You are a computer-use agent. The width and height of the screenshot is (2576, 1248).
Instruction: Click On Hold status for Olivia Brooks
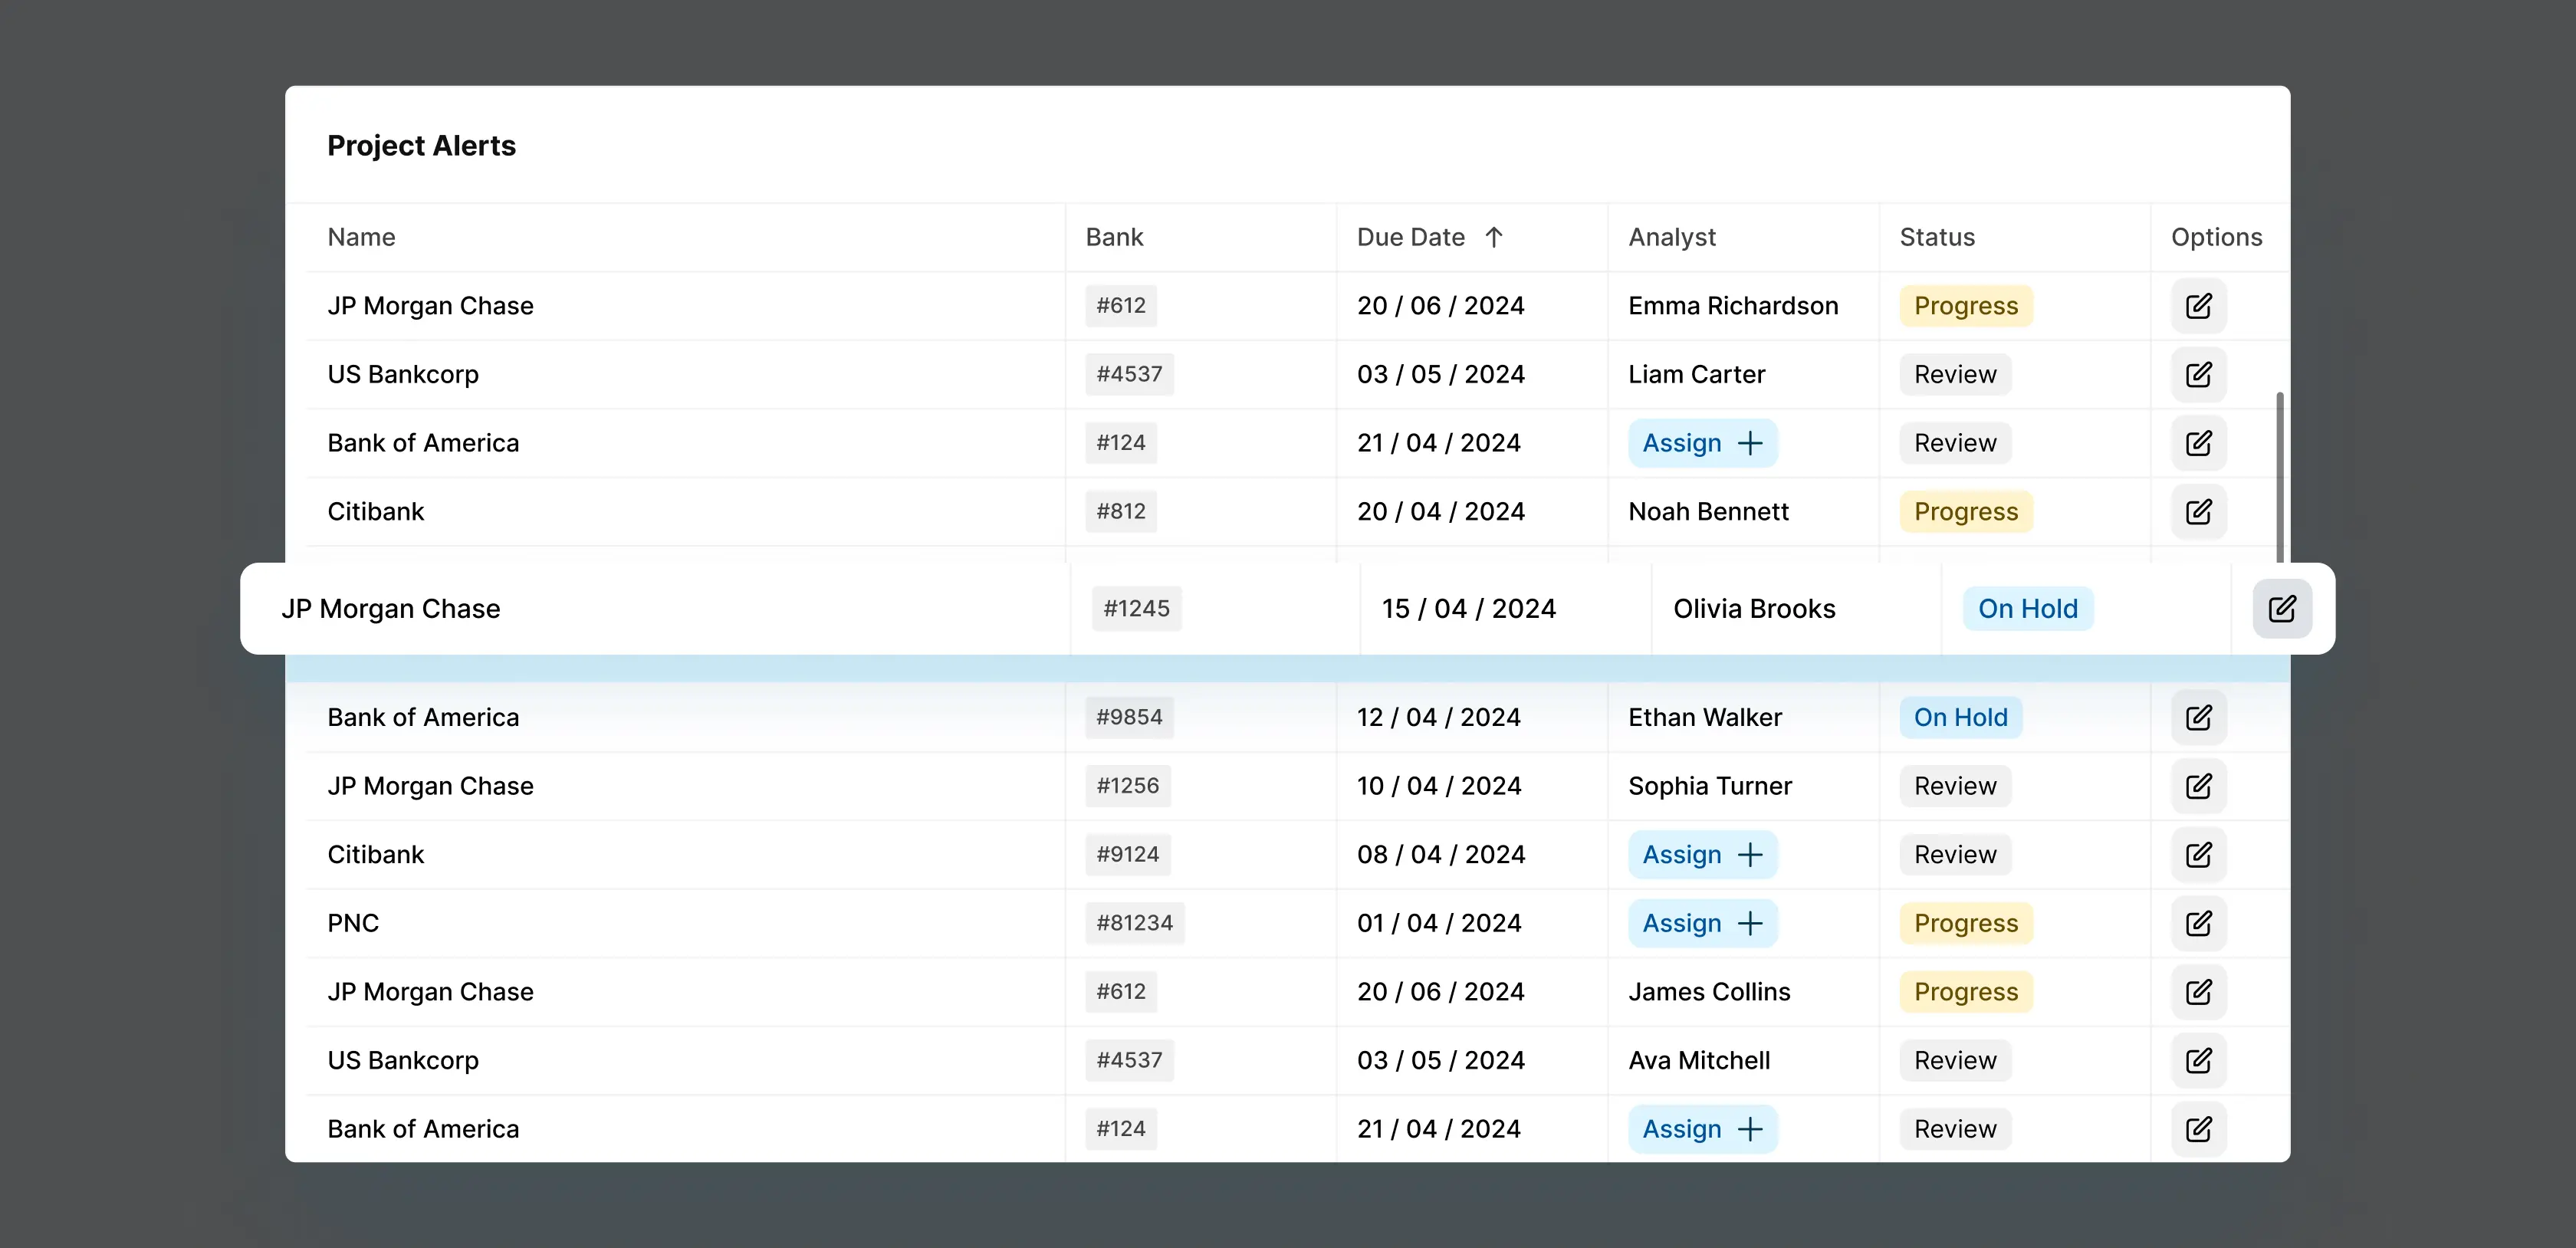(x=2028, y=609)
